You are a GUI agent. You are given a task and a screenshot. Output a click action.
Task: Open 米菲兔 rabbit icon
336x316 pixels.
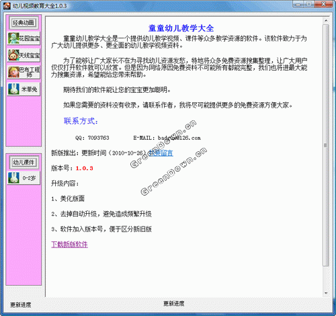point(13,89)
